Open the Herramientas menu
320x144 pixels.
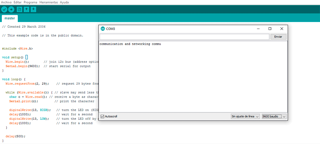point(49,3)
